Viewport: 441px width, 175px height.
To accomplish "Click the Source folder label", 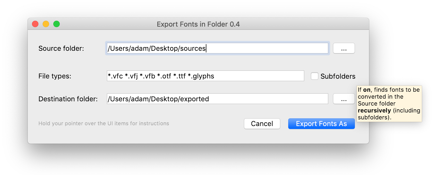I will pos(61,48).
